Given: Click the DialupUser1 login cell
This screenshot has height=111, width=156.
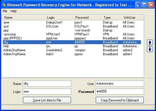Looking at the screenshot, I should (54, 22).
